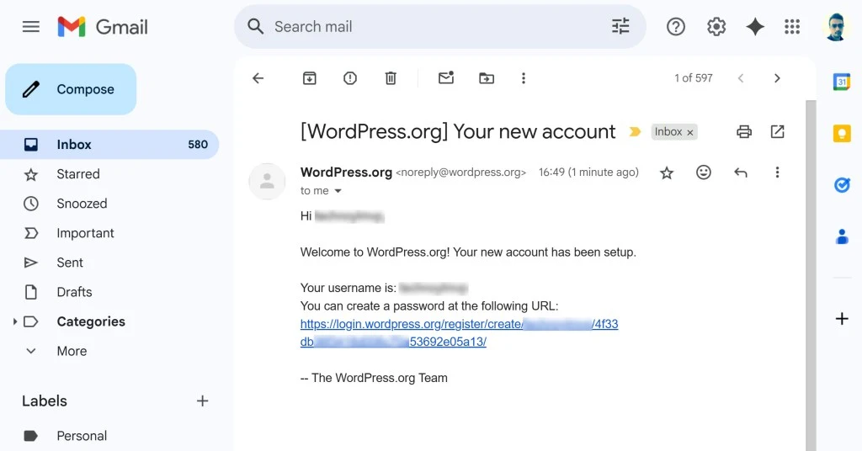The height and width of the screenshot is (451, 862).
Task: Star the WordPress.org message
Action: pyautogui.click(x=667, y=172)
